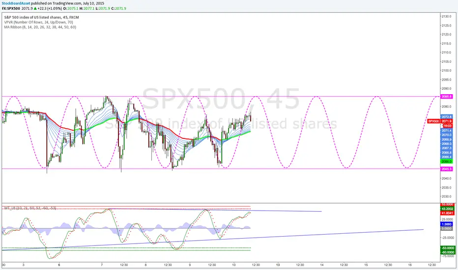The image size is (458, 270).
Task: Click the 2130.0 price axis tick
Action: pyautogui.click(x=447, y=16)
